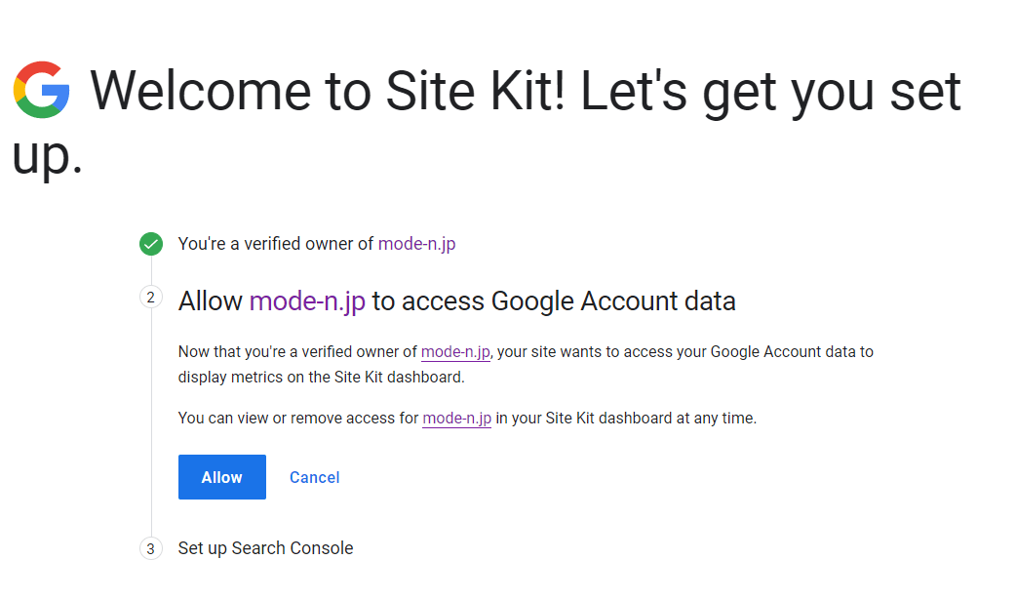
Task: Select the step 2 number circle
Action: [151, 298]
